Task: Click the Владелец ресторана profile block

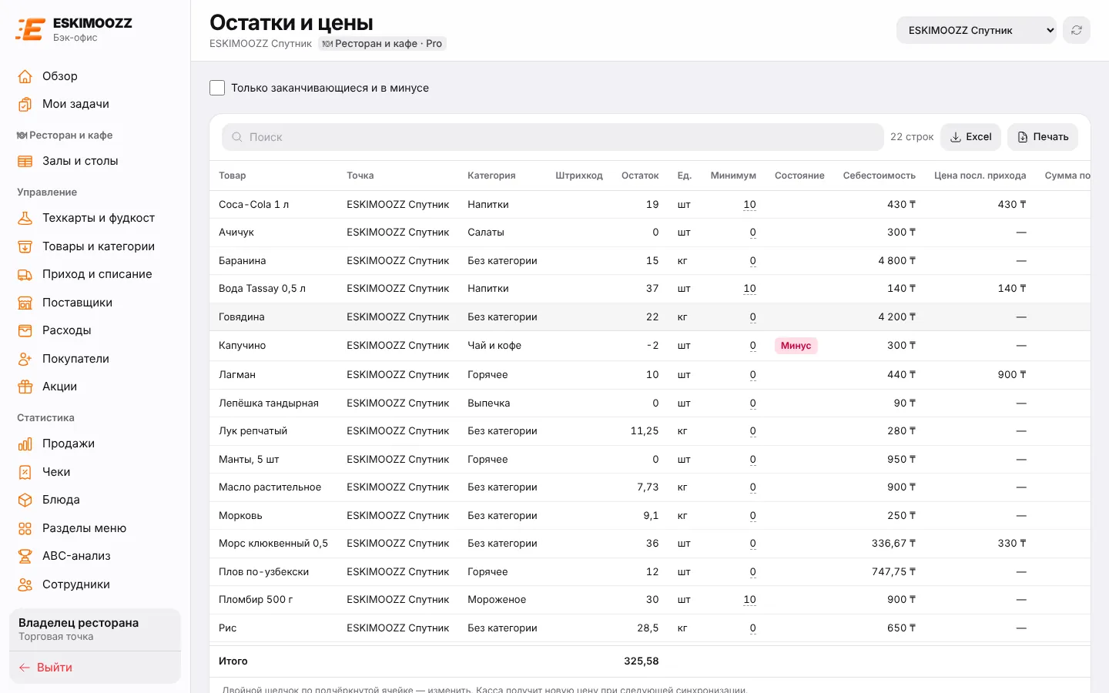Action: (x=95, y=629)
